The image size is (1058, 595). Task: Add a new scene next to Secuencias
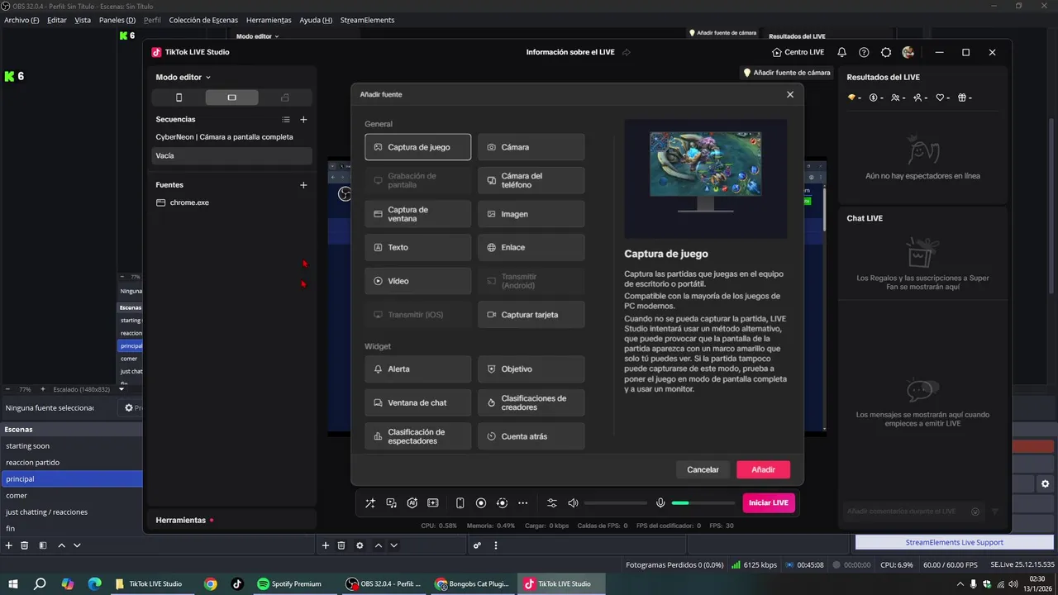[303, 120]
